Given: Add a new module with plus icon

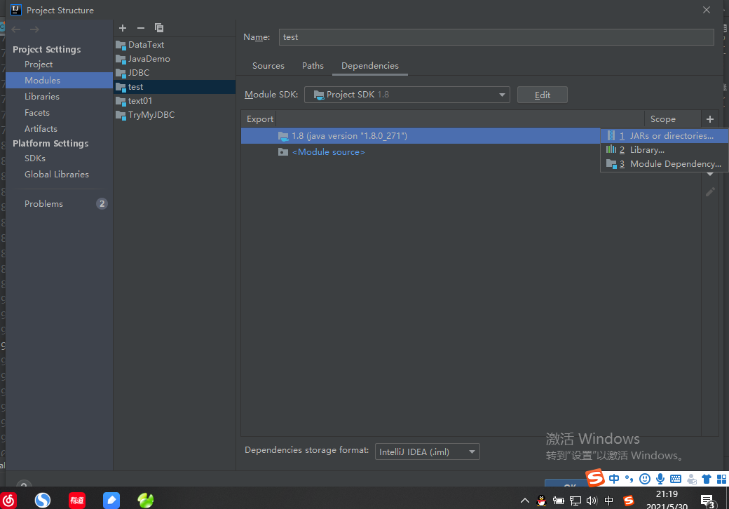Looking at the screenshot, I should tap(123, 28).
